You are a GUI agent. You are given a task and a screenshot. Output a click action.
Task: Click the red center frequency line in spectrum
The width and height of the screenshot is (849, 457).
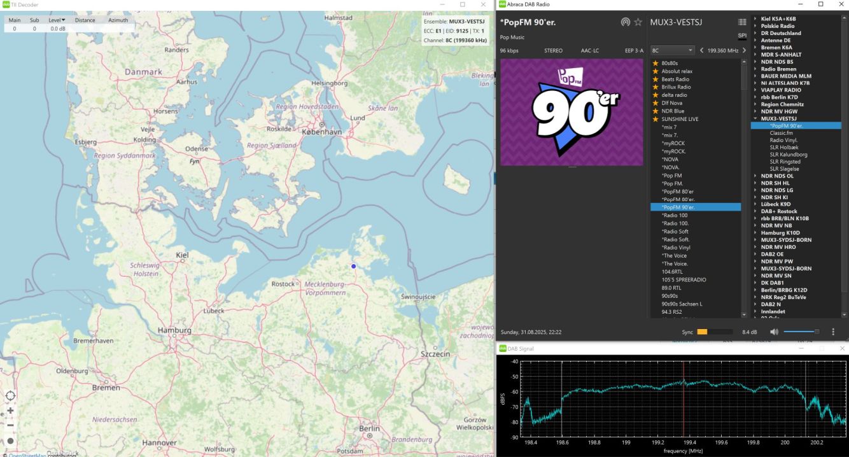[x=684, y=398]
